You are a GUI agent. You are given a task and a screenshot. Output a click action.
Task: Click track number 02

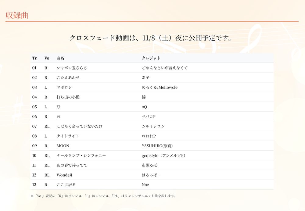coord(34,77)
